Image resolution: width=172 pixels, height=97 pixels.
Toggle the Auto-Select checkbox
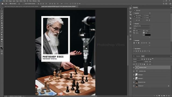point(10,4)
